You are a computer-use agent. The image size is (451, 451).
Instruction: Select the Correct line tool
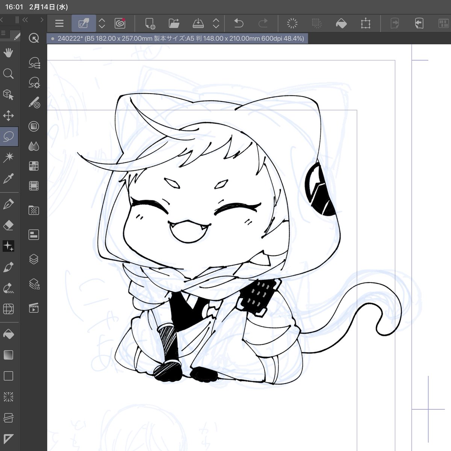(8, 288)
